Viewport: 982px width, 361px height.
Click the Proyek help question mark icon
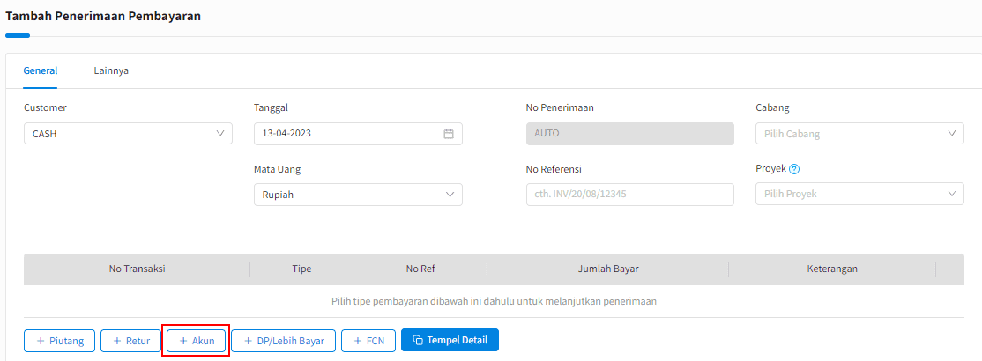[x=794, y=168]
